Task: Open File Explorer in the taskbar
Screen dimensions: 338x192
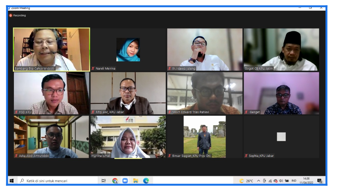Action: coord(135,181)
